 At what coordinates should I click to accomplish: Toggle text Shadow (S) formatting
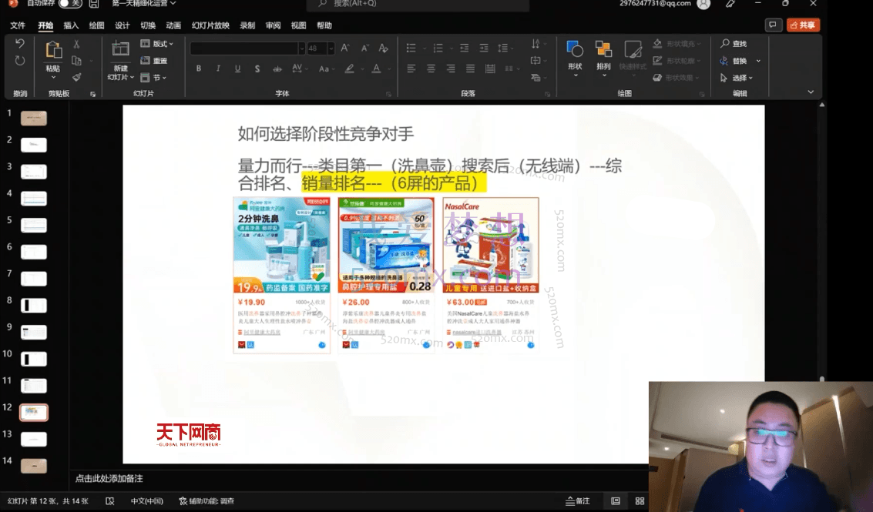click(x=257, y=69)
